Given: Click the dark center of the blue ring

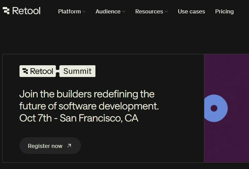Looking at the screenshot, I should 214,108.
